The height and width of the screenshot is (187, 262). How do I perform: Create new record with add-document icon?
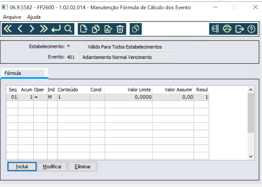coord(84,29)
